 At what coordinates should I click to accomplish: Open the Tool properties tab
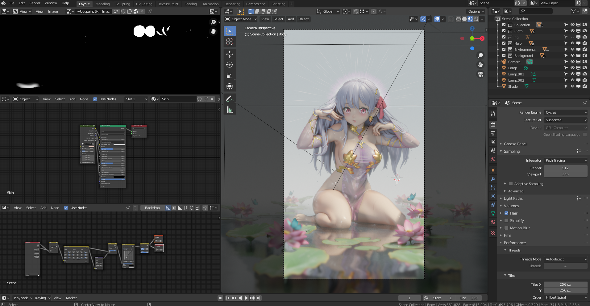point(493,114)
